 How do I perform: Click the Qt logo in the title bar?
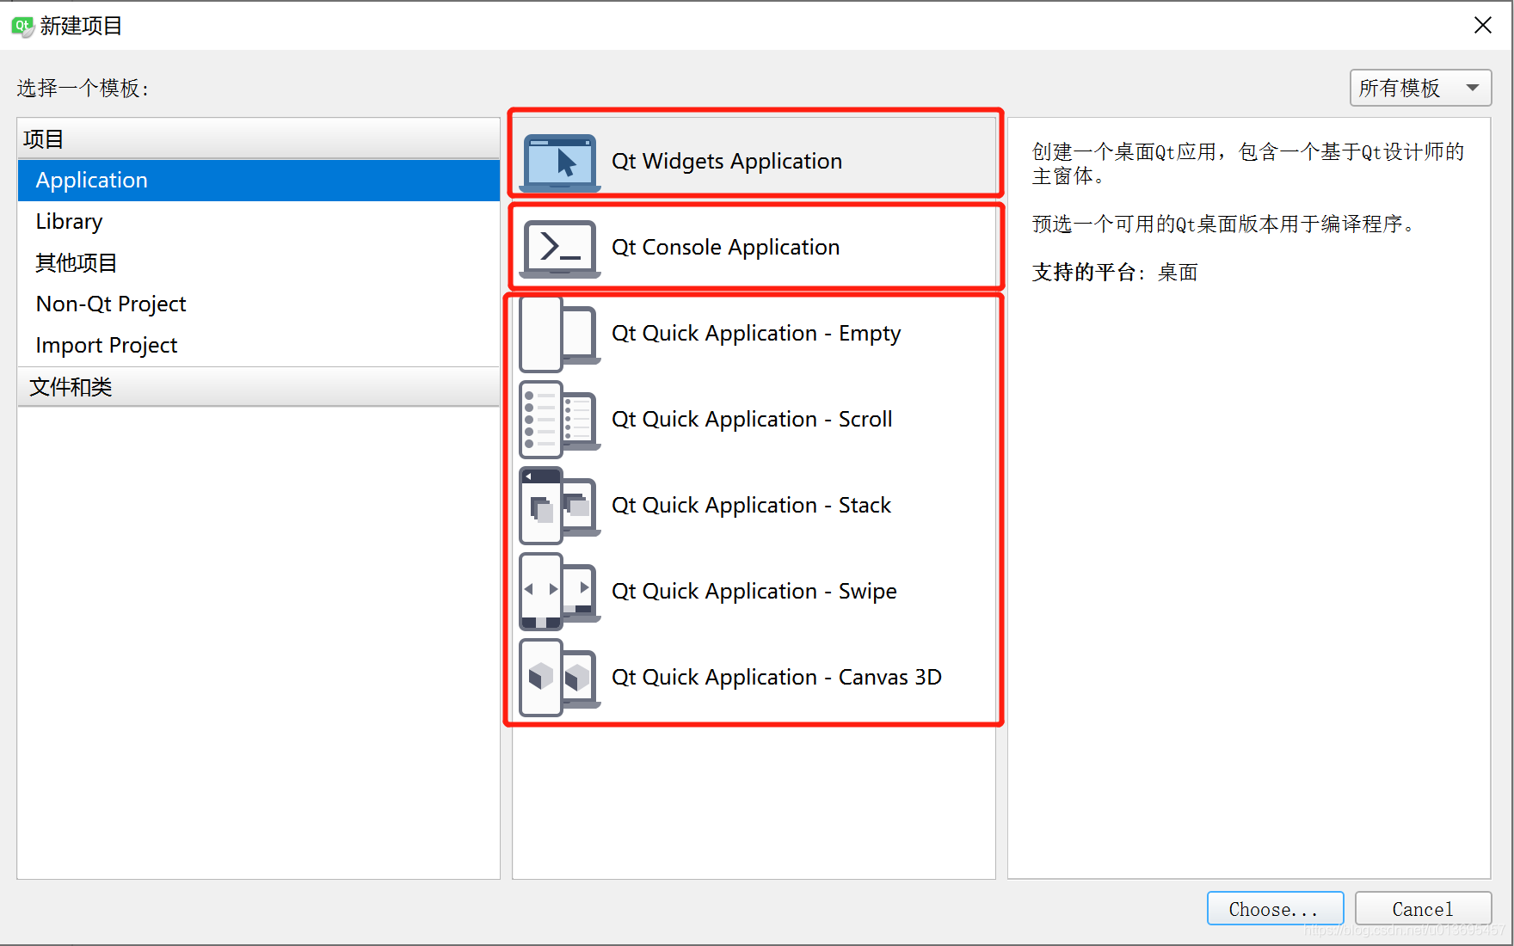coord(22,26)
